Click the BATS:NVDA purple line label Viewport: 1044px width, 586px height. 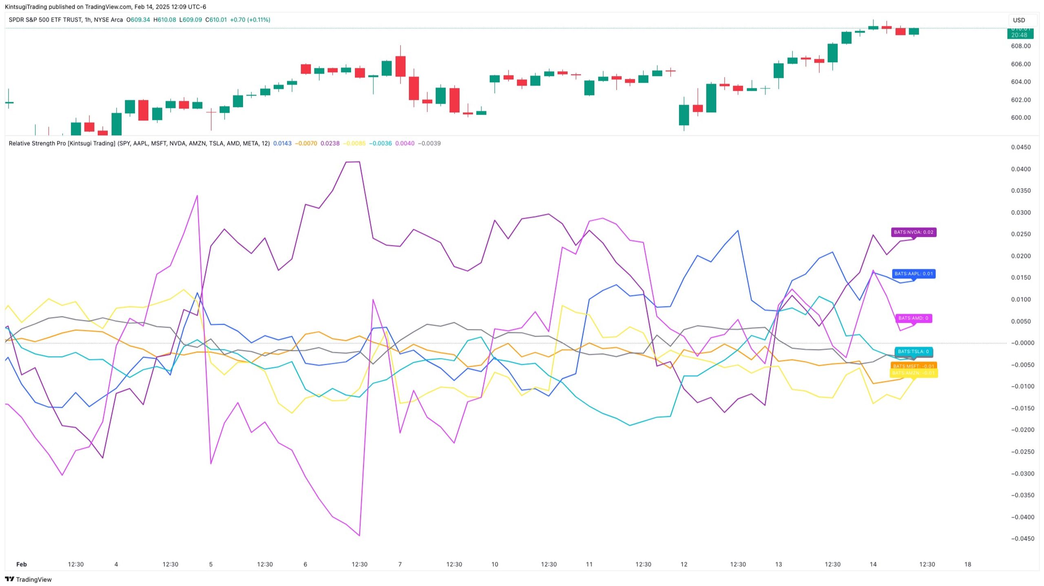click(x=913, y=232)
